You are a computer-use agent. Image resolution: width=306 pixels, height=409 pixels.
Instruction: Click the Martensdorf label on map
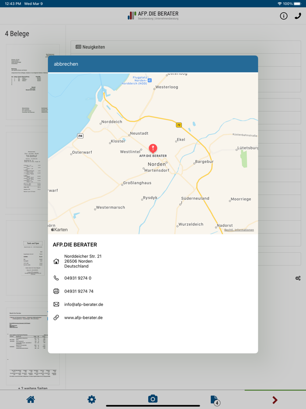157,170
